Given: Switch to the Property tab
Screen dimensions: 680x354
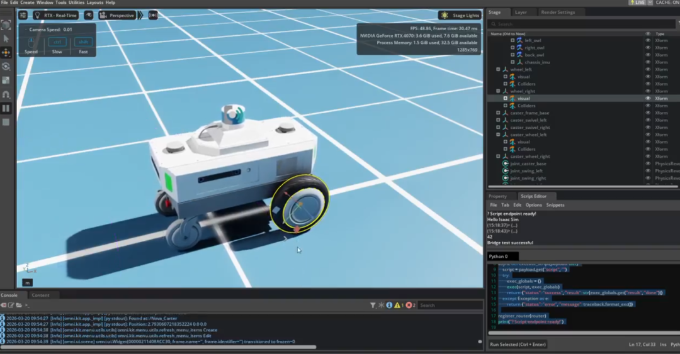Looking at the screenshot, I should click(x=497, y=196).
